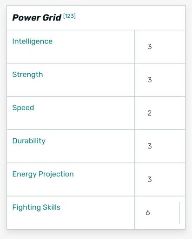
Task: Open citation reference [123]
Action: (x=69, y=16)
